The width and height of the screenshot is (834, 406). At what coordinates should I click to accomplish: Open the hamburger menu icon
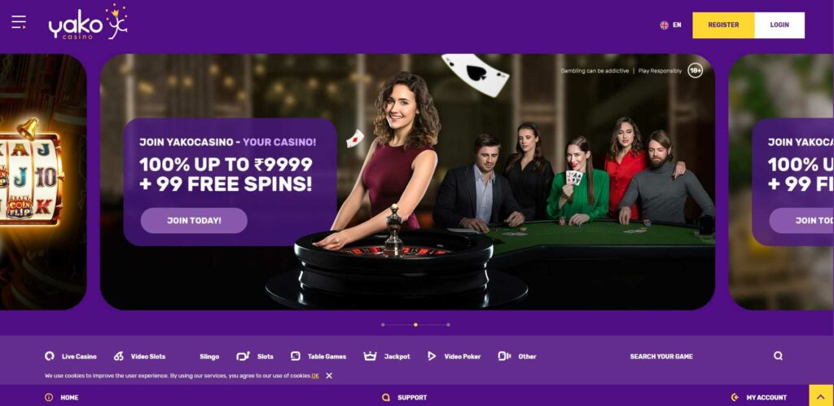19,22
